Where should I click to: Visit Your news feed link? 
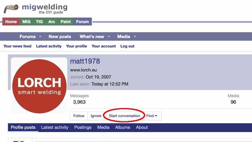point(17,46)
